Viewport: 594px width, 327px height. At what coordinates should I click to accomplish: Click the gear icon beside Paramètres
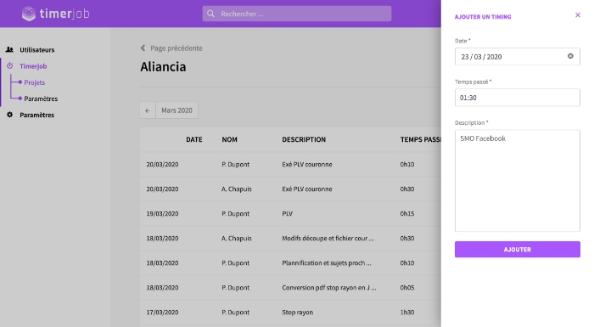click(x=10, y=115)
